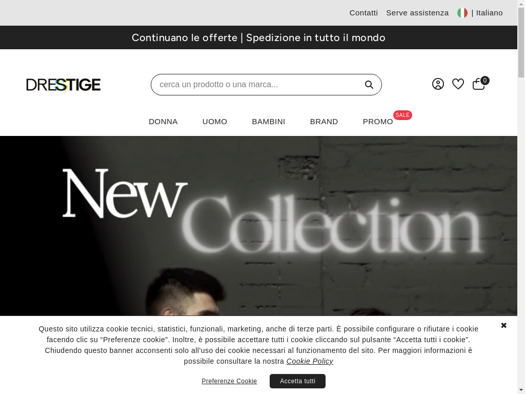Go home via the Drestige logo
Screen dimensions: 525x394
pos(63,85)
